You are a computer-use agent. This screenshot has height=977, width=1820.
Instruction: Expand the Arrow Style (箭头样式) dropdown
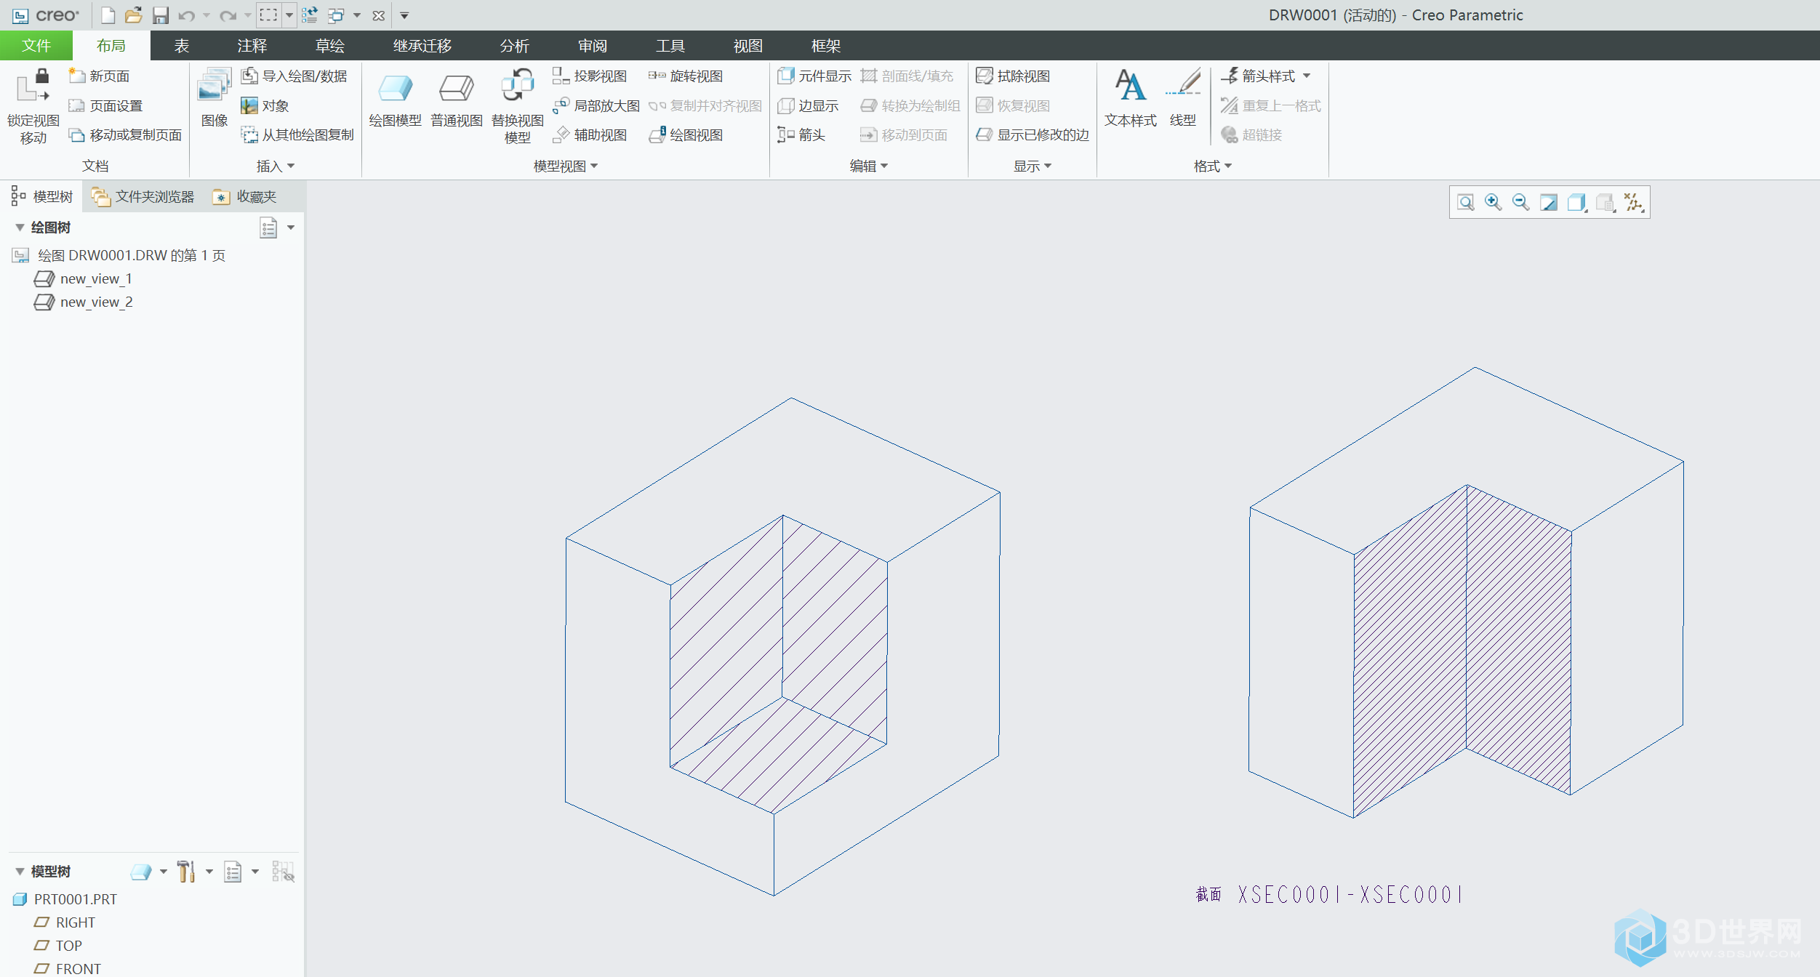pos(1307,76)
